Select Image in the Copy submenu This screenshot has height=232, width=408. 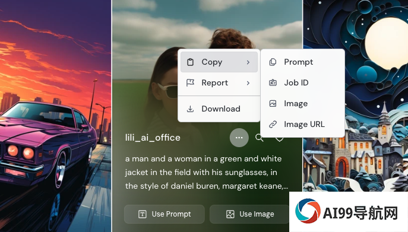pyautogui.click(x=303, y=103)
